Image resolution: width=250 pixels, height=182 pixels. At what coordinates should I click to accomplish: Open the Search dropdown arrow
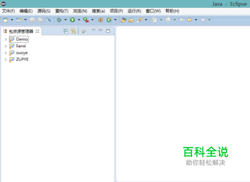(x=146, y=20)
